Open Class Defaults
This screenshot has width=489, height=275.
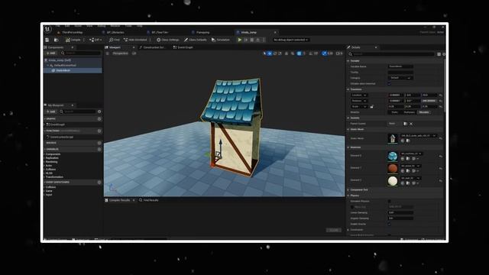pyautogui.click(x=196, y=40)
